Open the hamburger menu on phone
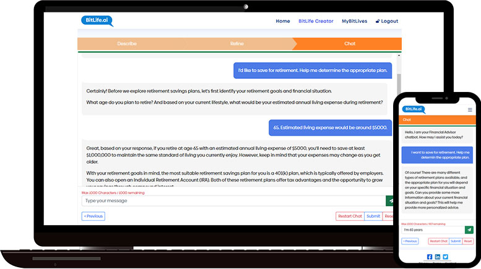 (x=470, y=110)
